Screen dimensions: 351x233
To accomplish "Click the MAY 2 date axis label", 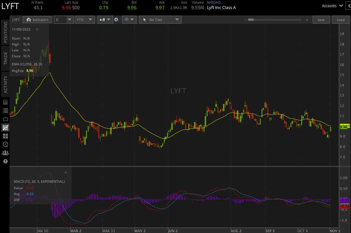I will [140, 231].
